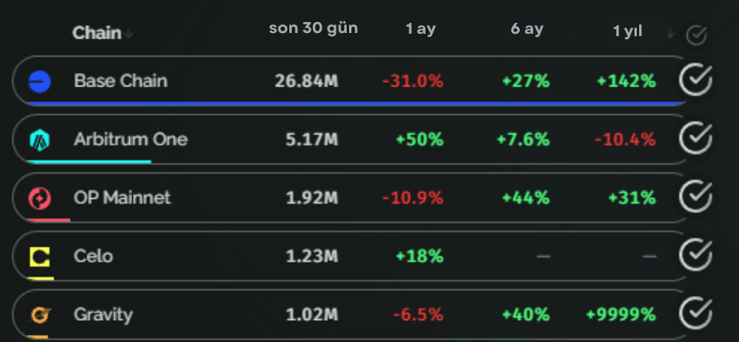739x342 pixels.
Task: Select the Gravity chain name
Action: (x=103, y=314)
